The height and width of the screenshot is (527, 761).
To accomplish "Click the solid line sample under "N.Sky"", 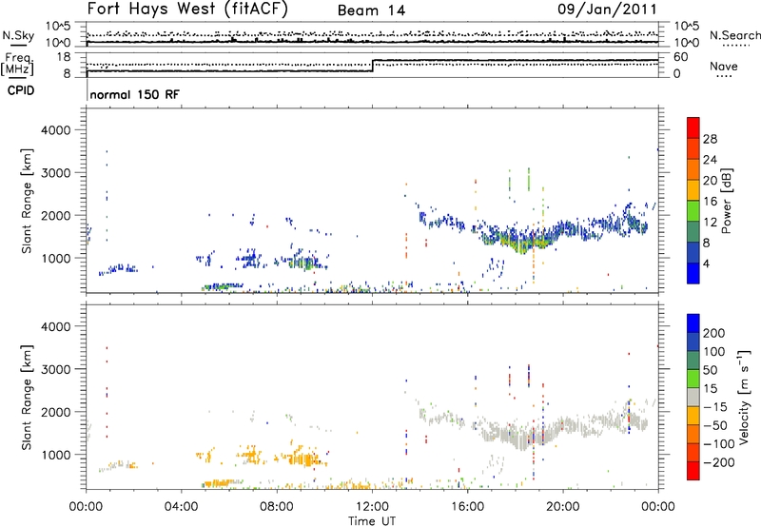I will coord(18,46).
